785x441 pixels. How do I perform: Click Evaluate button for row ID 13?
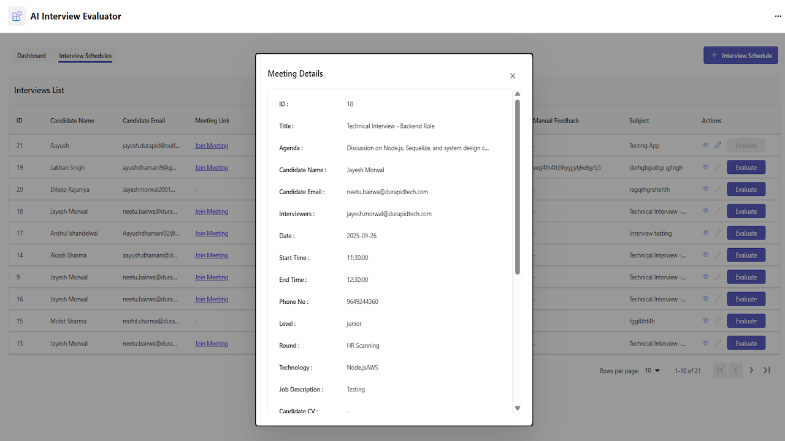point(746,343)
